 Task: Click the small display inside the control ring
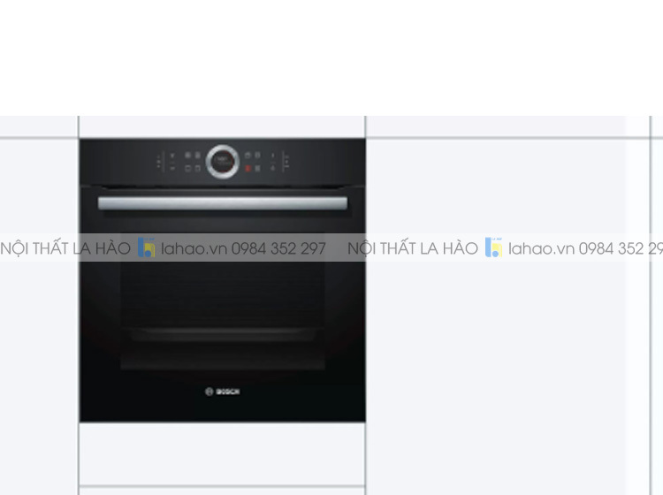(223, 162)
